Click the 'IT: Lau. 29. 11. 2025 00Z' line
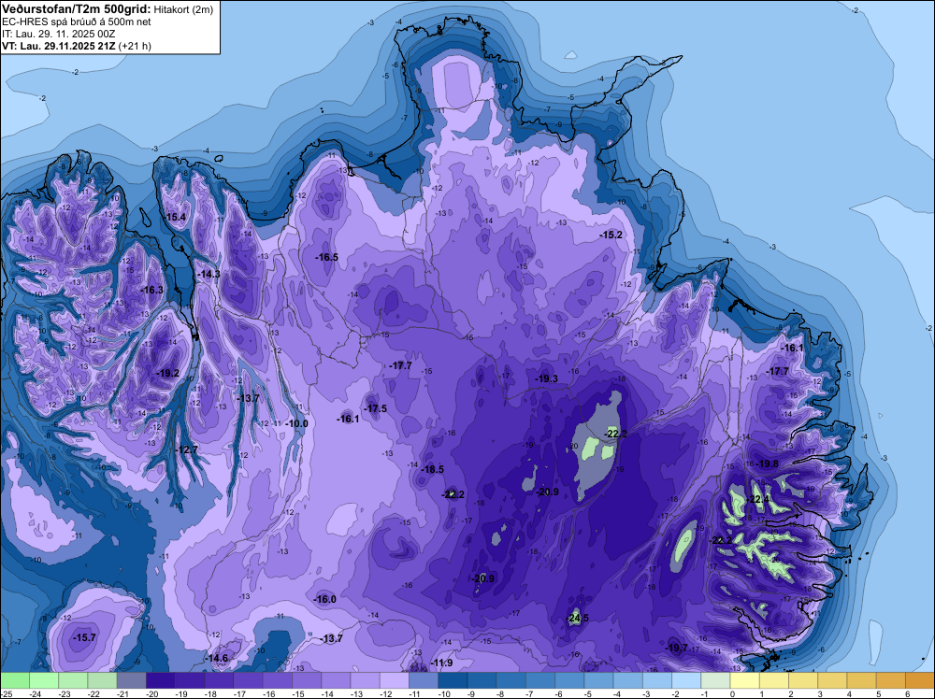935x699 pixels. pyautogui.click(x=58, y=34)
